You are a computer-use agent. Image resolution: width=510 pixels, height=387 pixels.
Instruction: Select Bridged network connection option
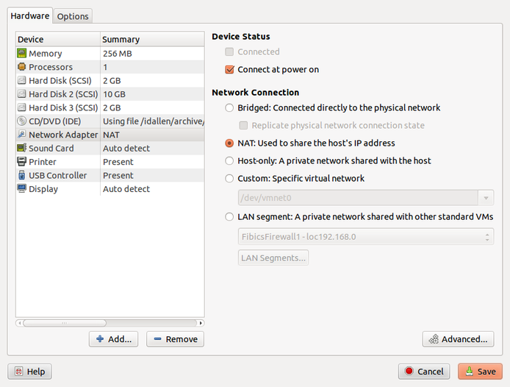[229, 108]
